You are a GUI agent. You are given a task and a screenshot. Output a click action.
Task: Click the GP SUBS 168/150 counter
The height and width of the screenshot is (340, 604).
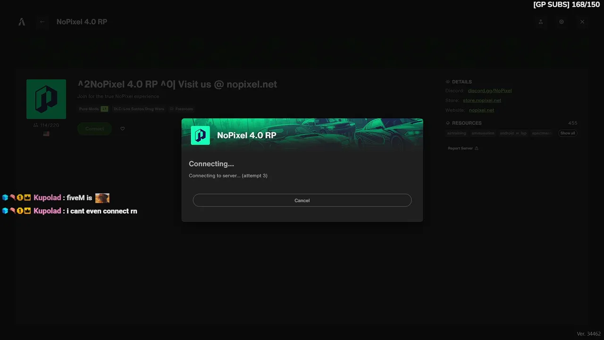(567, 4)
